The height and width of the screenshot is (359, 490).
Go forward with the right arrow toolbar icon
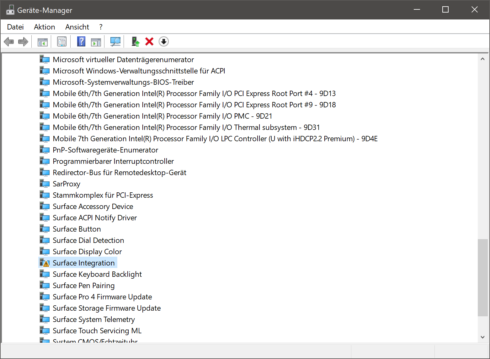23,41
